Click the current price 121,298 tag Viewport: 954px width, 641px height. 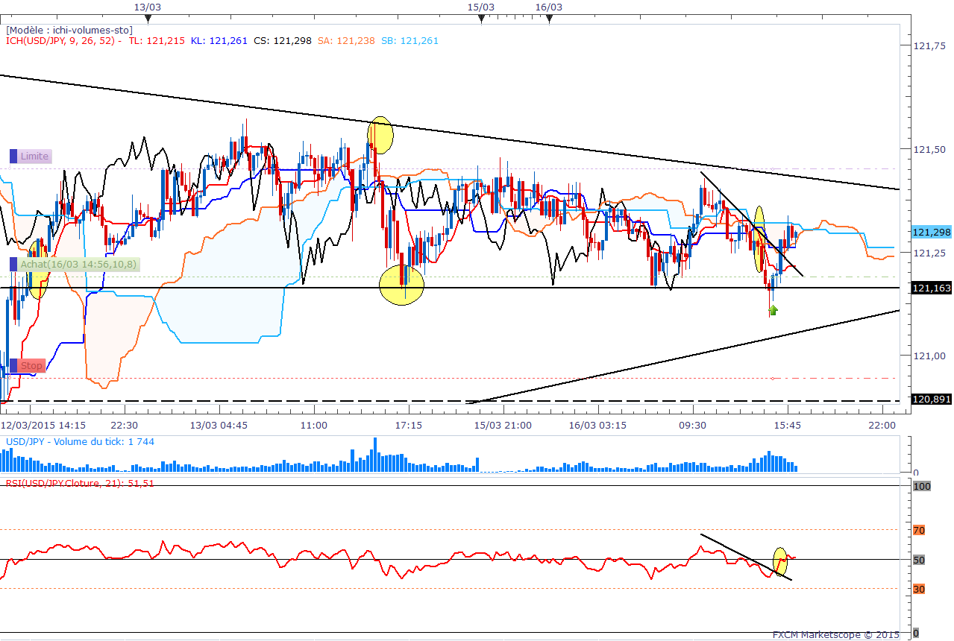click(x=930, y=233)
